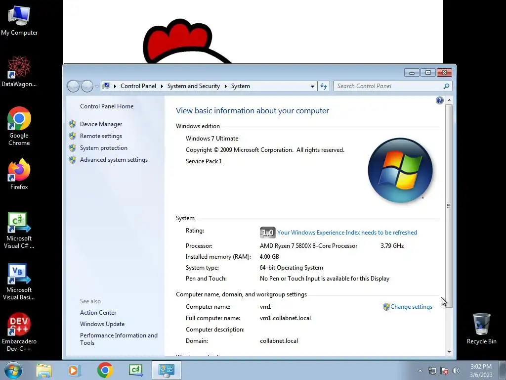506x380 pixels.
Task: Show hidden system tray icons
Action: (x=420, y=371)
